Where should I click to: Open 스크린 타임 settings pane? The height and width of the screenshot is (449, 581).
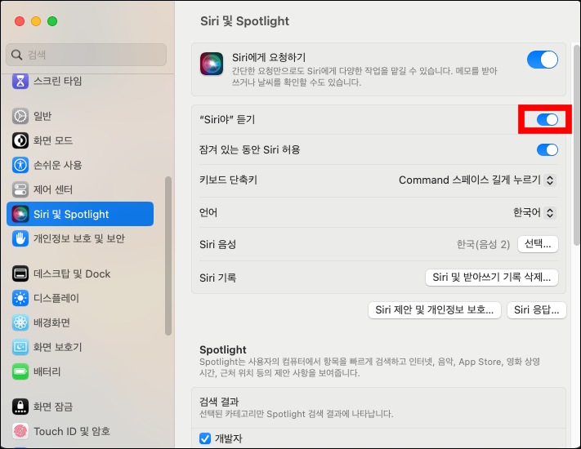coord(80,81)
